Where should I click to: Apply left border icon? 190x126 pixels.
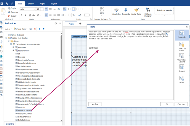pos(78,9)
